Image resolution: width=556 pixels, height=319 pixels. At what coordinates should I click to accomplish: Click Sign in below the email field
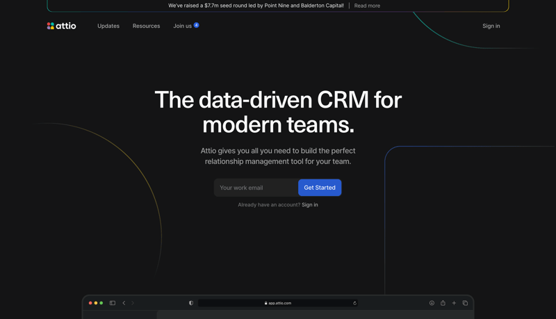tap(309, 205)
